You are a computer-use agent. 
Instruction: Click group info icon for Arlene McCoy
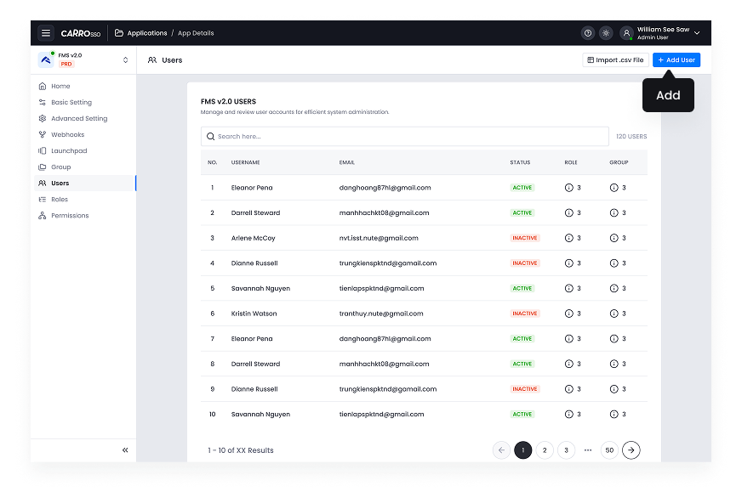click(x=614, y=238)
